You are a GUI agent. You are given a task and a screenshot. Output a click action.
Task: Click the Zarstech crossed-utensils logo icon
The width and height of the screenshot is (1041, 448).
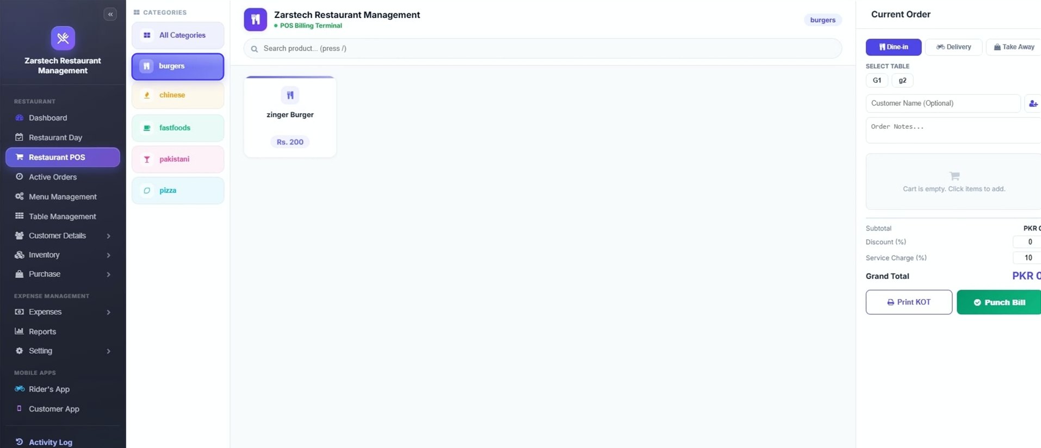[x=63, y=38]
